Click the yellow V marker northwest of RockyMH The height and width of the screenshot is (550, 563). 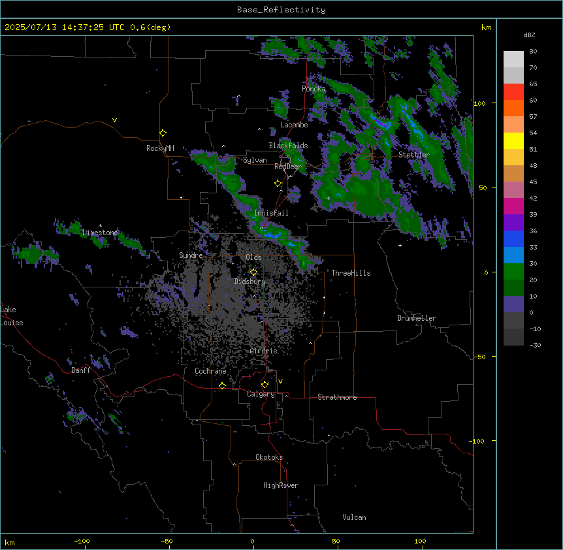pyautogui.click(x=114, y=120)
